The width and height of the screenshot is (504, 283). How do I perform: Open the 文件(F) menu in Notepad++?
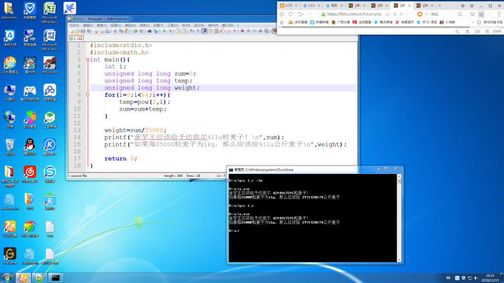pyautogui.click(x=74, y=26)
